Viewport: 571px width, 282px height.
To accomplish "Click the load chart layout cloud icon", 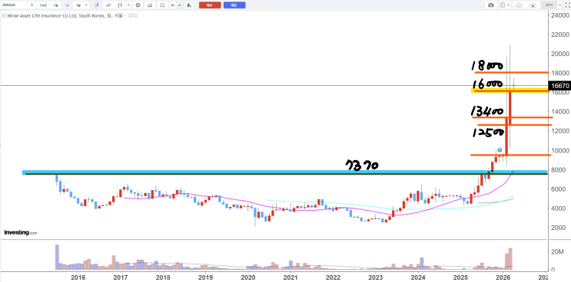I will click(x=520, y=5).
